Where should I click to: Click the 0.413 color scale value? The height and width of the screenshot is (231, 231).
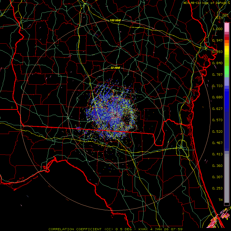click(x=217, y=154)
